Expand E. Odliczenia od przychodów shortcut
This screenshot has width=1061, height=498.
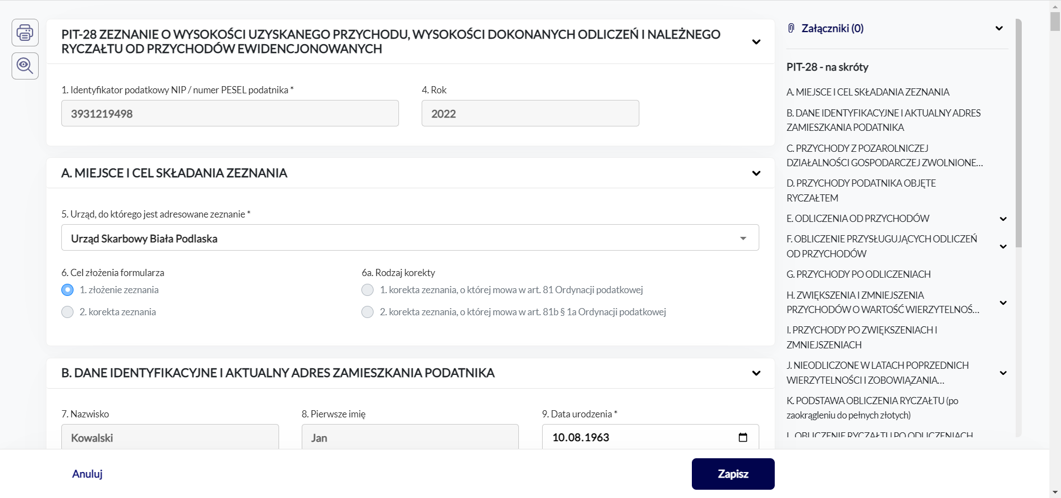1003,219
